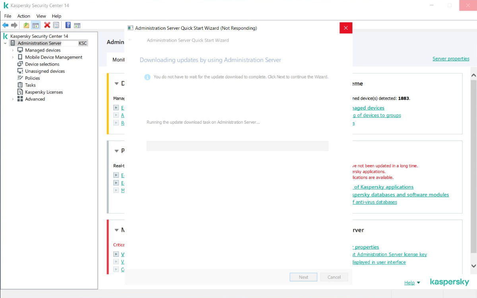
Task: Click the Advanced four-squares icon
Action: coord(20,99)
